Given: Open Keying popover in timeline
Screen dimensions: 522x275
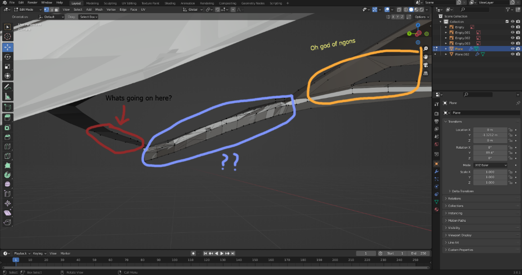Looking at the screenshot, I should tap(39, 253).
